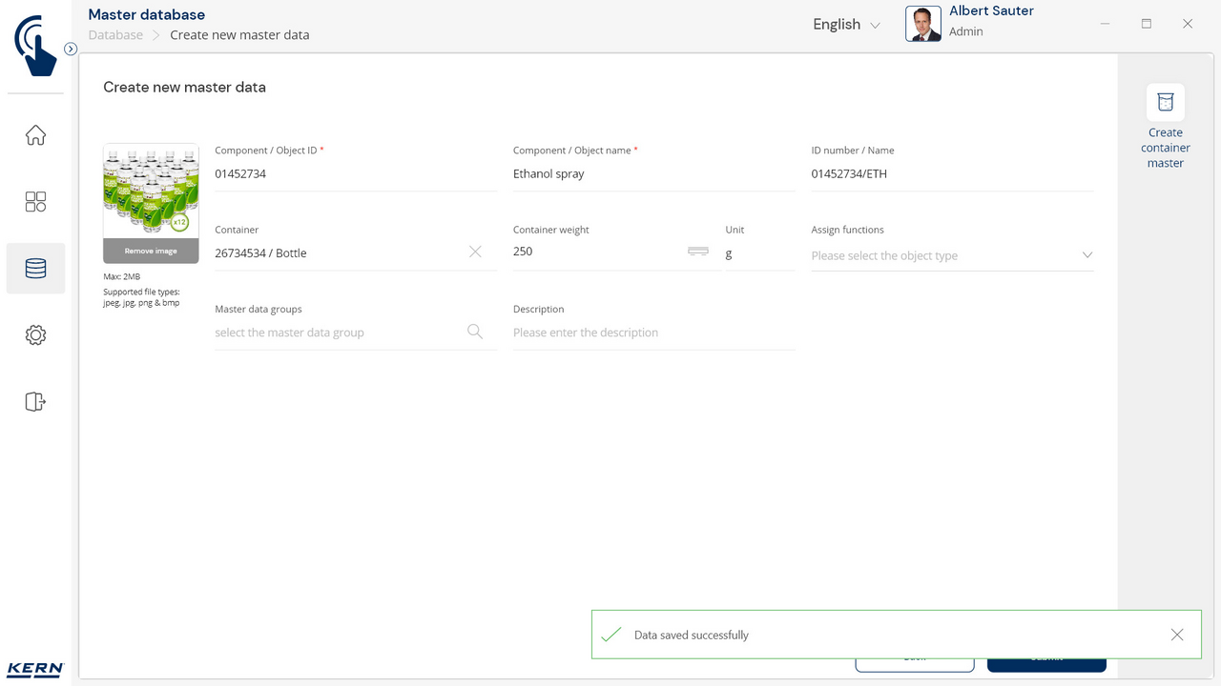
Task: Click the Component / Object ID field
Action: tap(355, 174)
